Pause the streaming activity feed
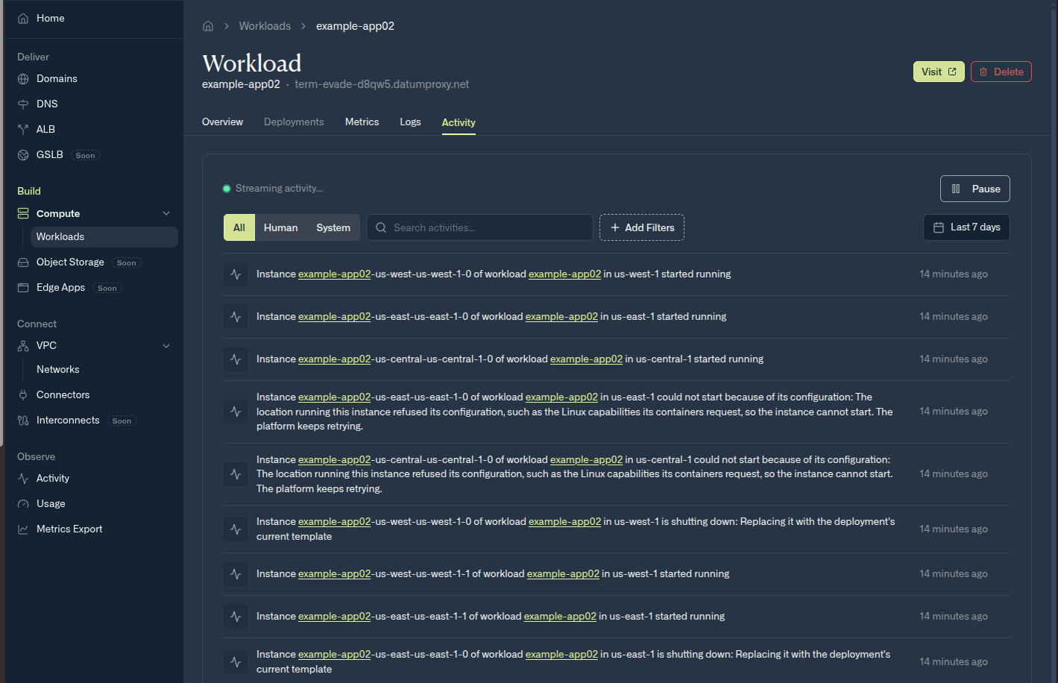 (975, 189)
